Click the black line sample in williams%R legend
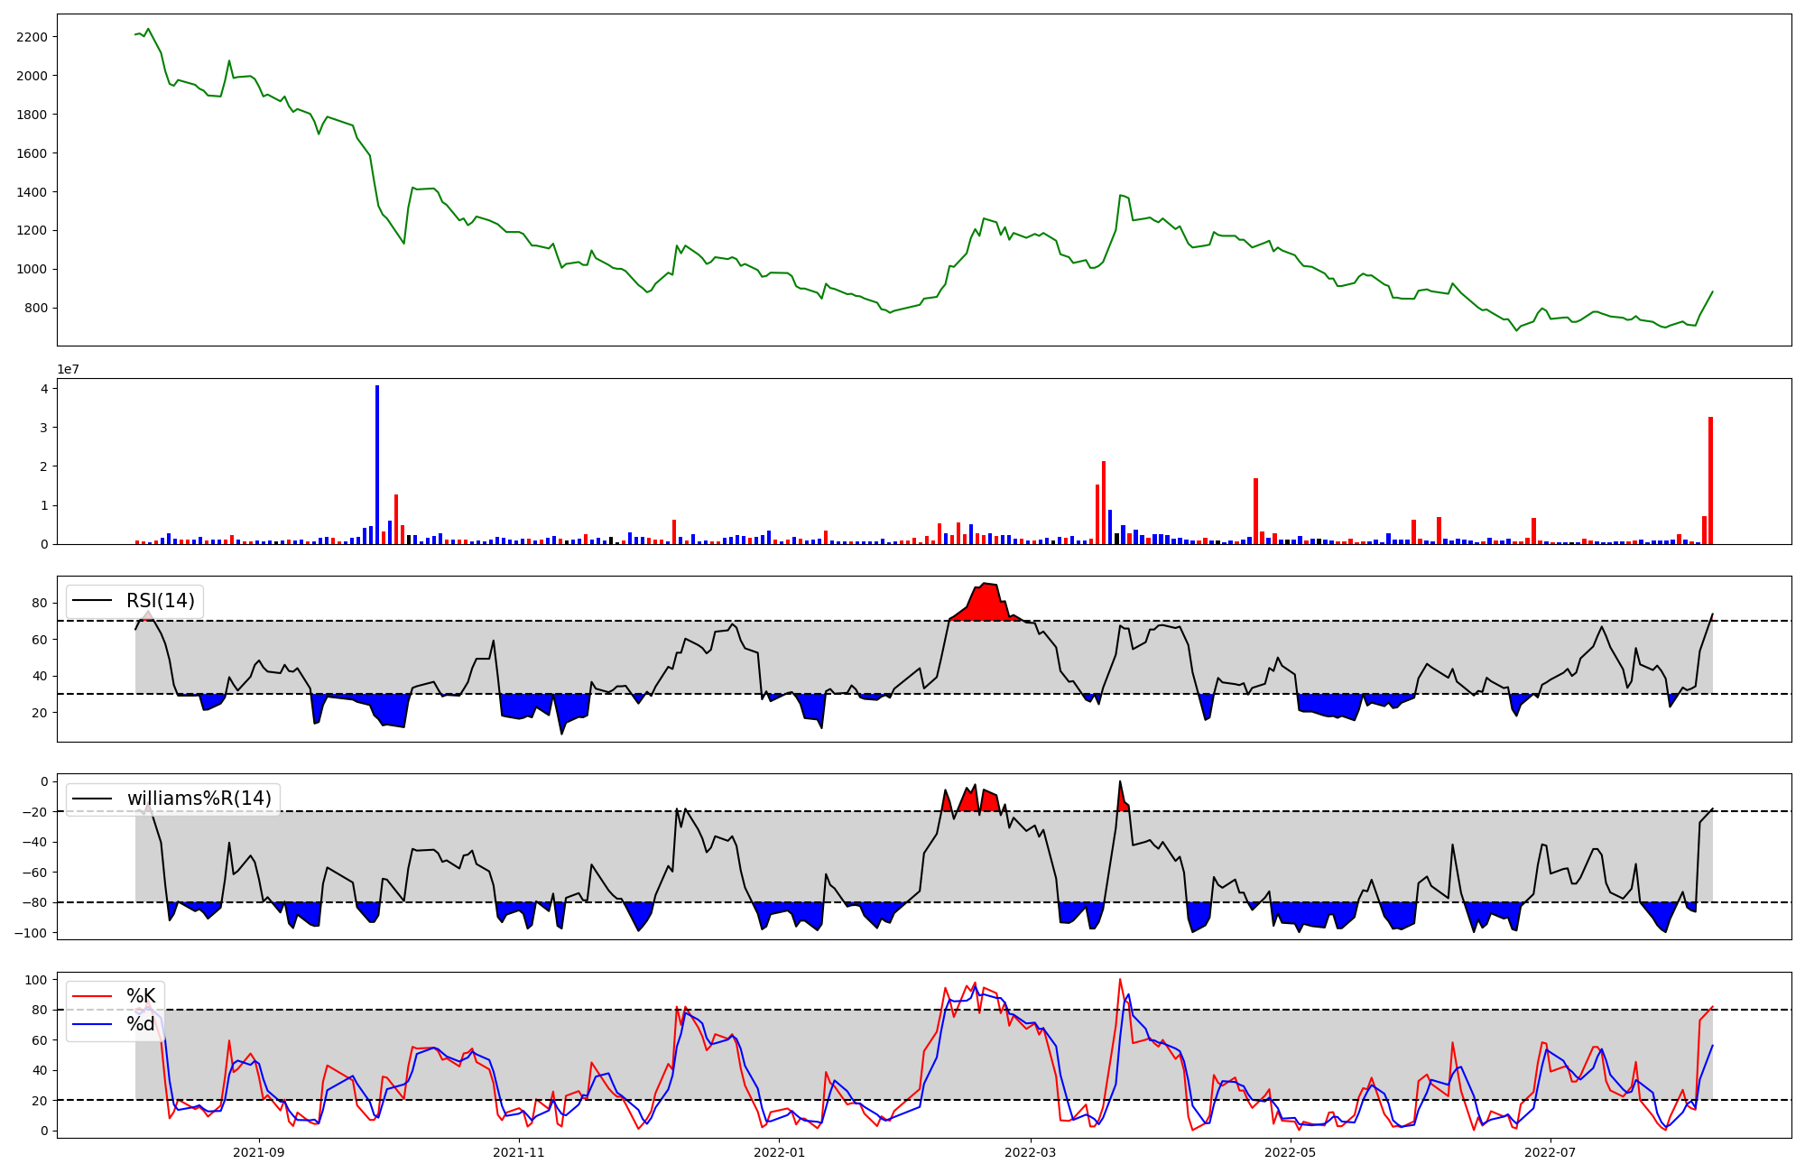Screen dimensions: 1805x1173 (x=92, y=799)
